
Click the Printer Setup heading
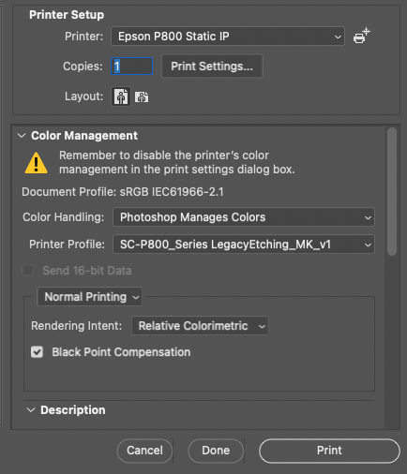[67, 15]
